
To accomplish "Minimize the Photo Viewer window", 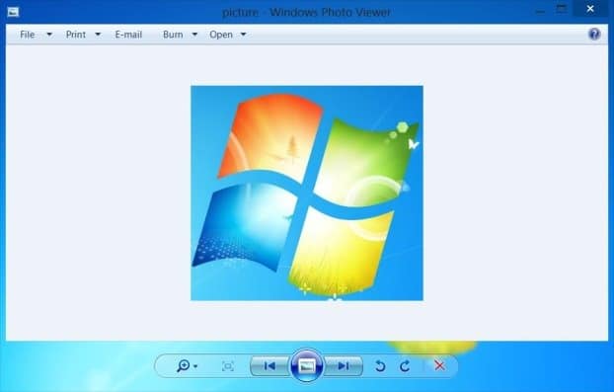I will click(540, 12).
